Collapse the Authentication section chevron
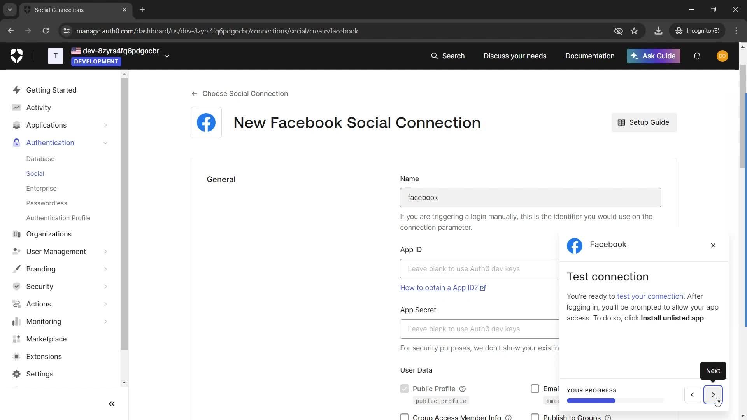 (x=105, y=143)
